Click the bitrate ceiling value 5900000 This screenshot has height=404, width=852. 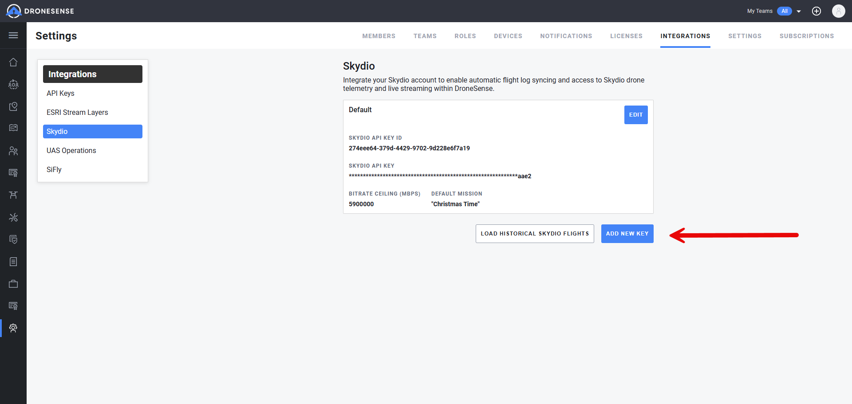tap(361, 204)
